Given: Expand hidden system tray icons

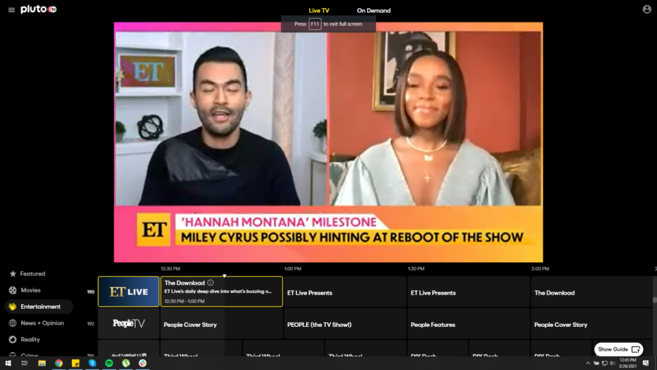Looking at the screenshot, I should (588, 364).
